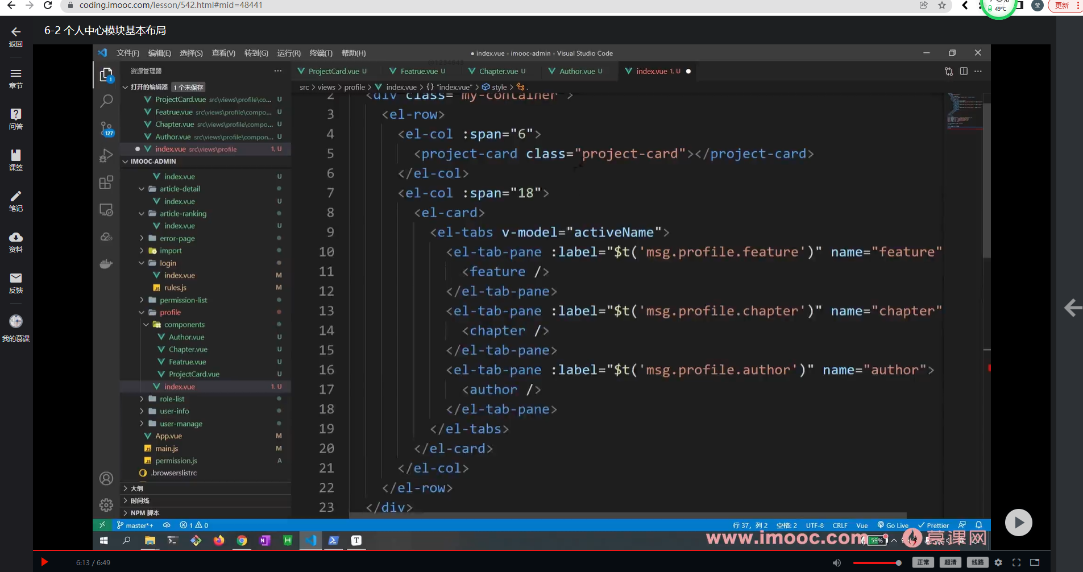Image resolution: width=1083 pixels, height=572 pixels.
Task: Select the 线路 video line button
Action: (x=978, y=562)
